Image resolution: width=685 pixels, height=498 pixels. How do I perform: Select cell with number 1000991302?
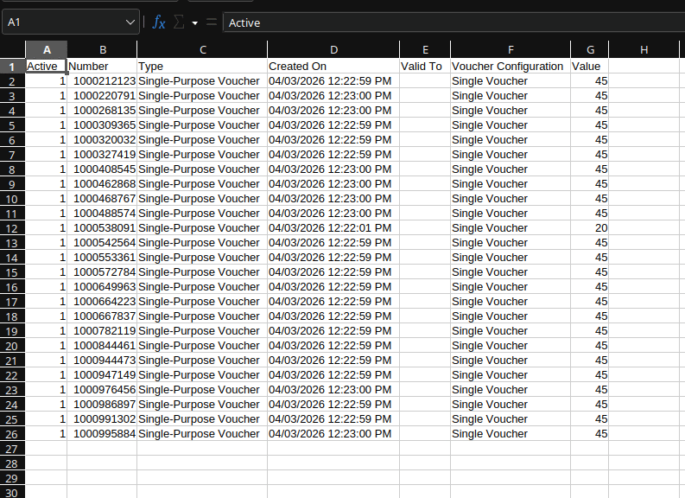point(102,419)
